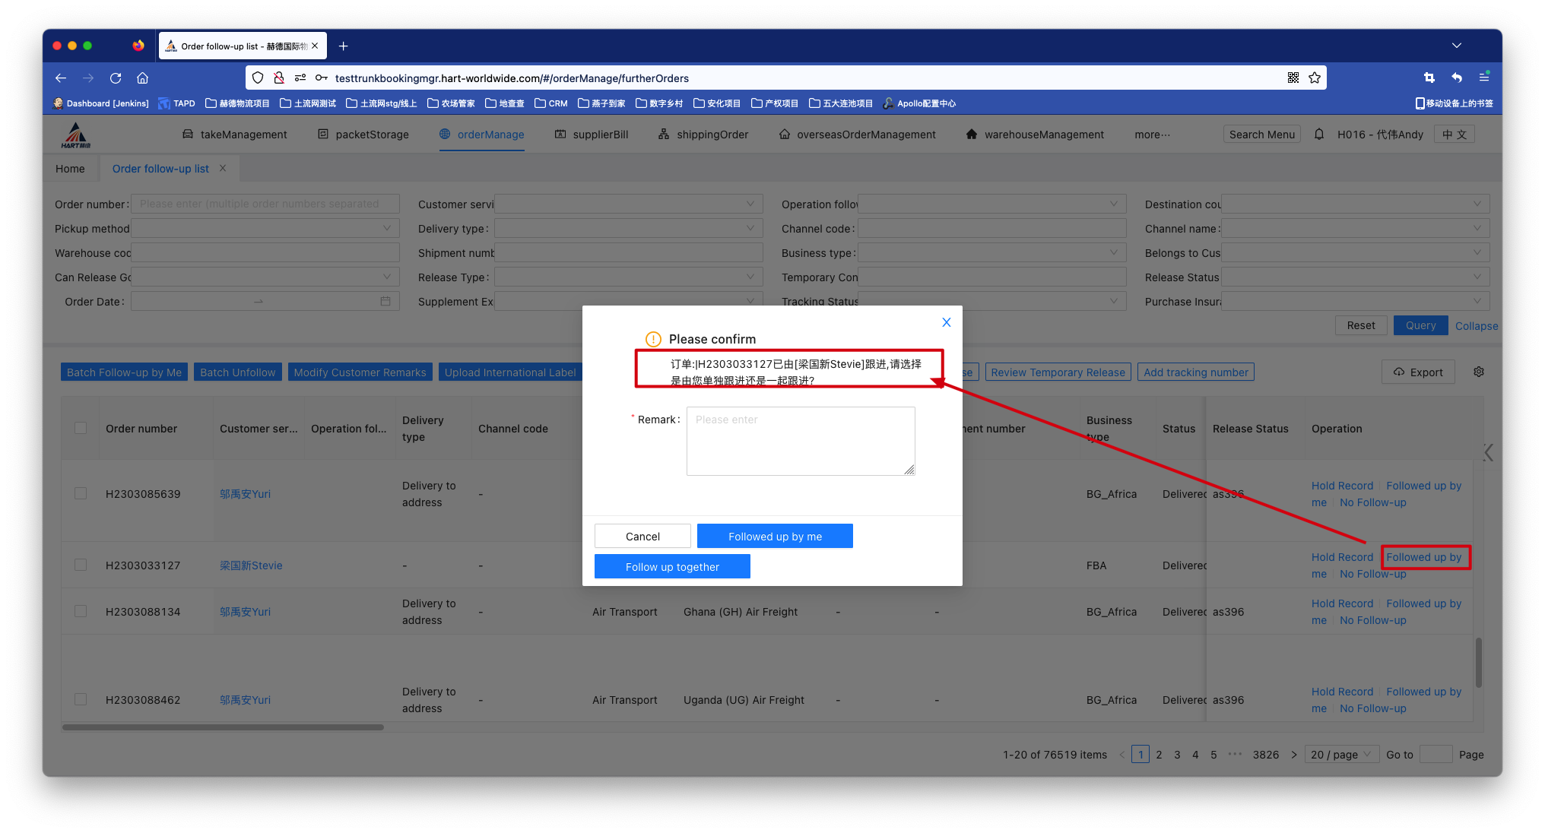Switch to the Home tab
Viewport: 1545px width, 833px height.
coord(70,169)
